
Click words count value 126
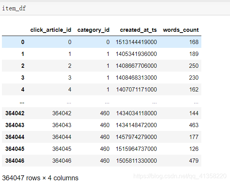(x=194, y=149)
